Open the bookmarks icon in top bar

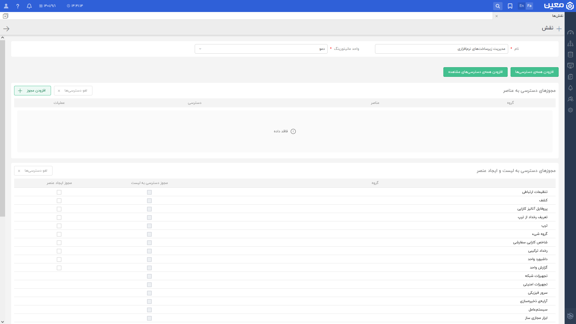(x=510, y=6)
